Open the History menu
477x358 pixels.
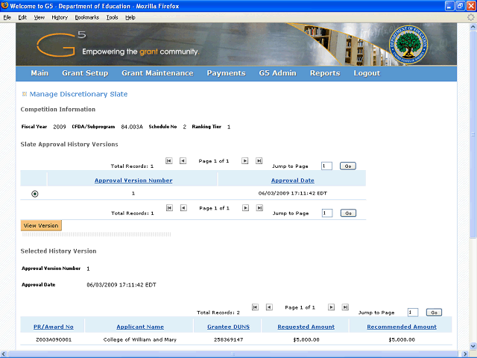[x=60, y=17]
